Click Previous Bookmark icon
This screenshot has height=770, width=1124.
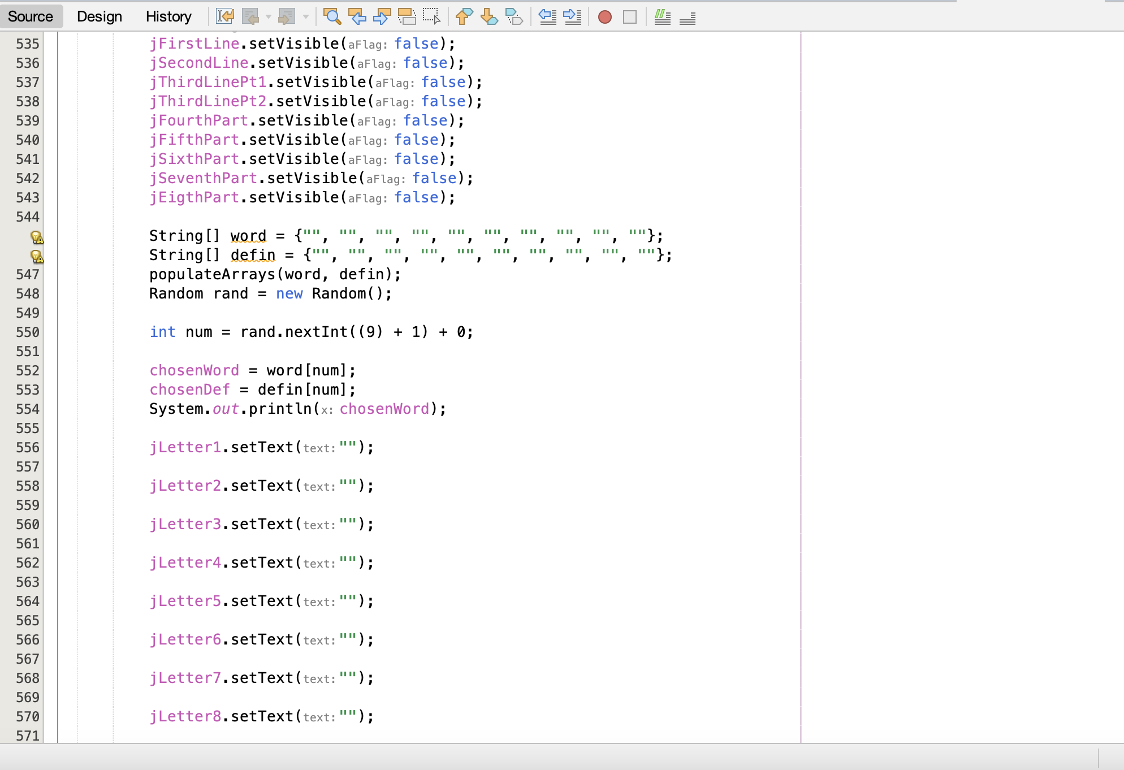(464, 16)
